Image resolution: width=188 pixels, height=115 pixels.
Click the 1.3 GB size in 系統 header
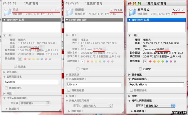coord(55,10)
